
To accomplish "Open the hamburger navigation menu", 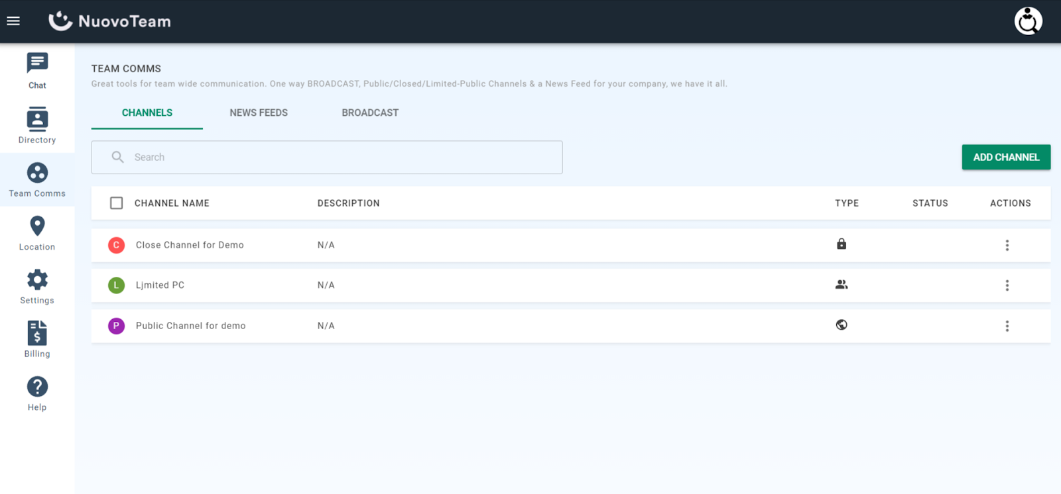I will (13, 21).
